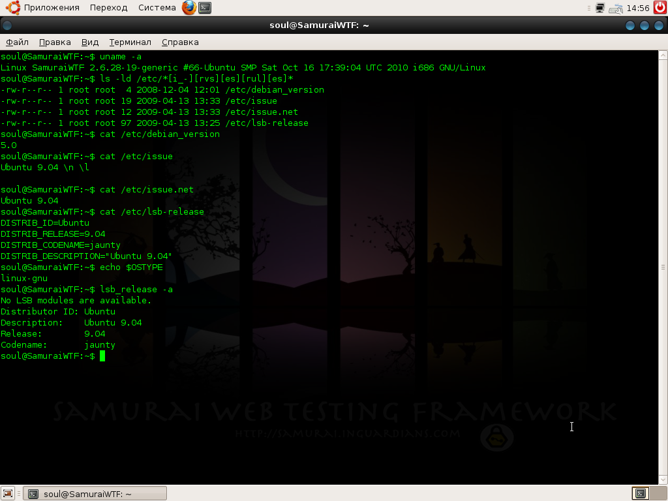Viewport: 668px width, 501px height.
Task: Open the Приложения menu
Action: (x=52, y=8)
